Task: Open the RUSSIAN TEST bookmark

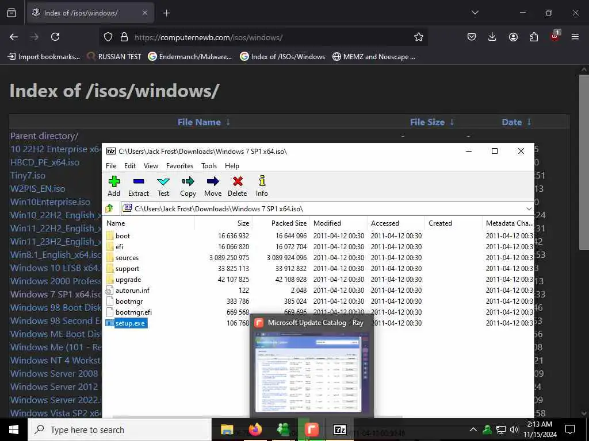Action: tap(114, 57)
